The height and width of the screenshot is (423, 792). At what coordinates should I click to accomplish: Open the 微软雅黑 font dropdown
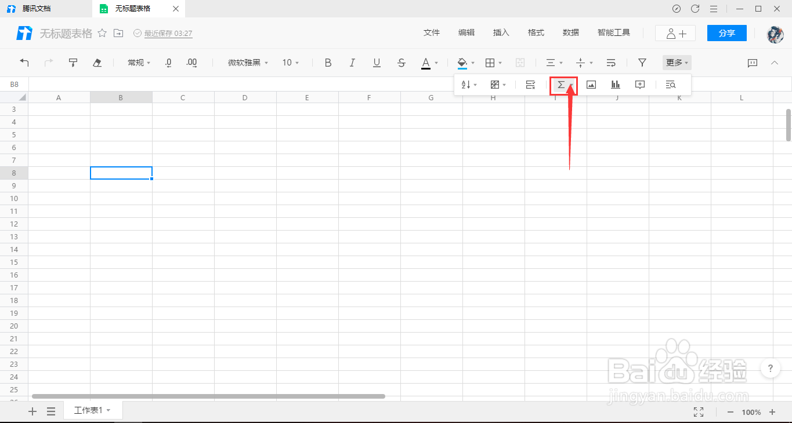point(248,63)
